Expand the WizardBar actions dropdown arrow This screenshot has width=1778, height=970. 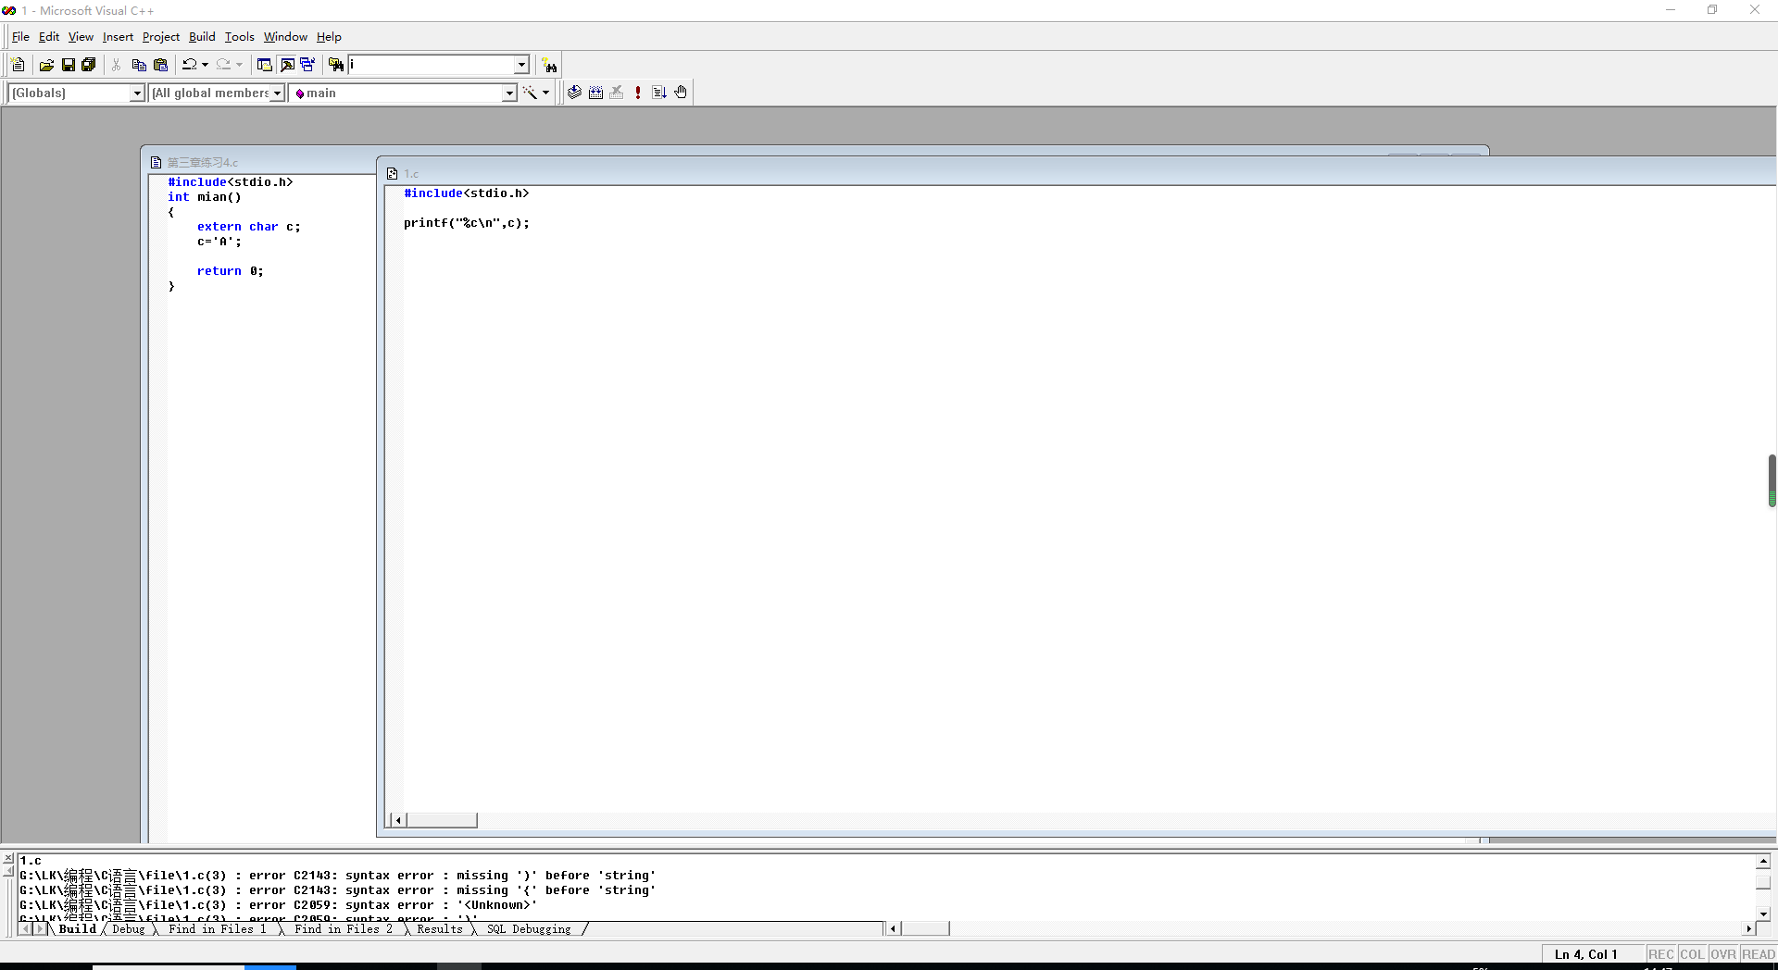pyautogui.click(x=545, y=93)
